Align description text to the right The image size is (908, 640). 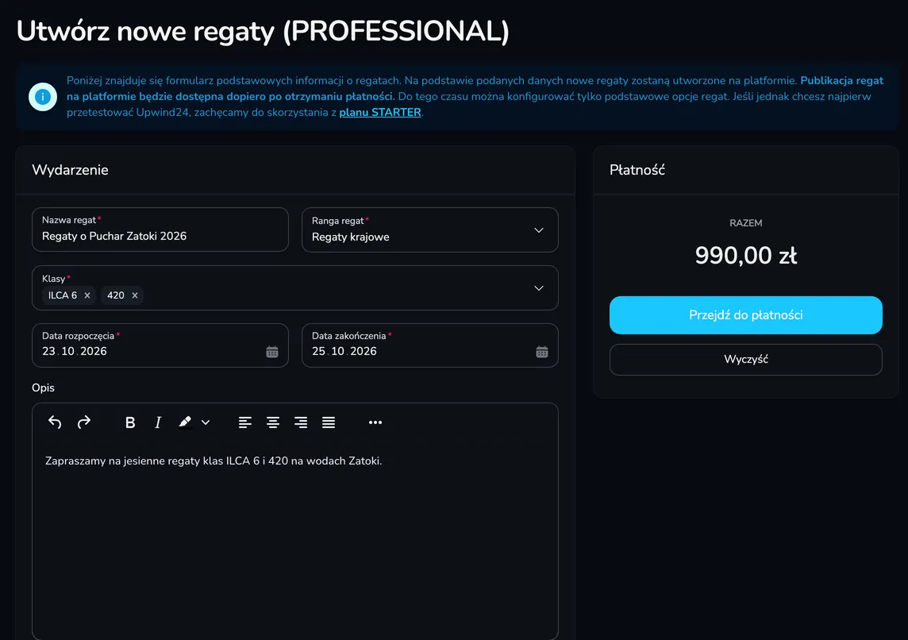click(x=301, y=422)
